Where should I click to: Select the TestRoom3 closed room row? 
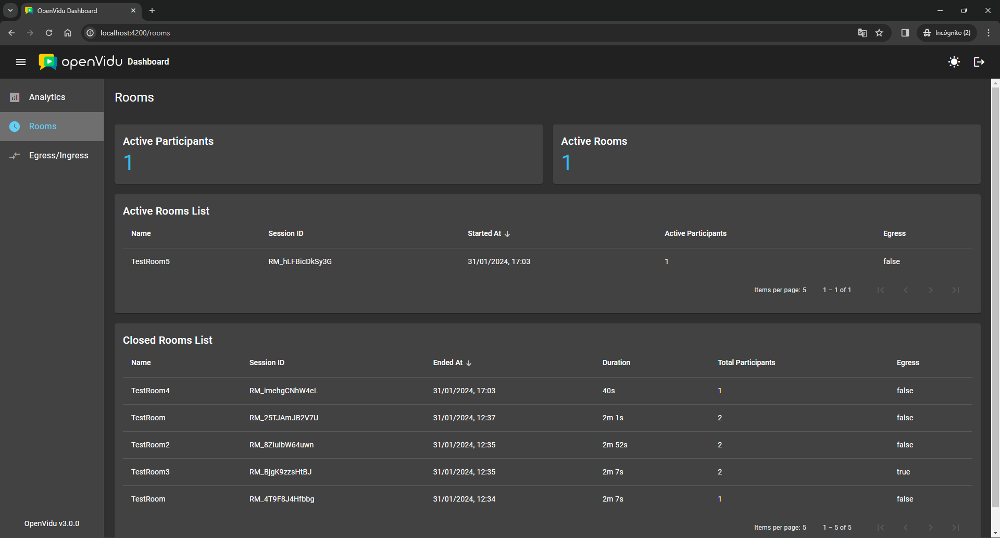click(x=151, y=472)
